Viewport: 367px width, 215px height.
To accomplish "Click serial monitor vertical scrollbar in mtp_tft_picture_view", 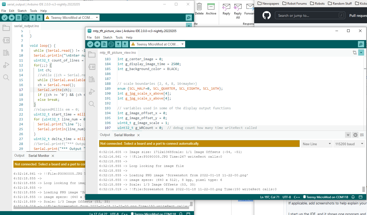I will [364, 189].
